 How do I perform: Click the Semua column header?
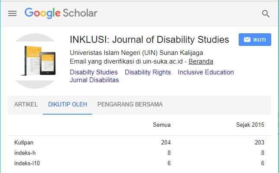[162, 125]
